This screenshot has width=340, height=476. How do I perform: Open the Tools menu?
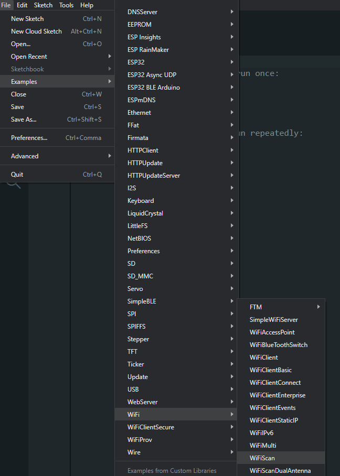click(66, 5)
